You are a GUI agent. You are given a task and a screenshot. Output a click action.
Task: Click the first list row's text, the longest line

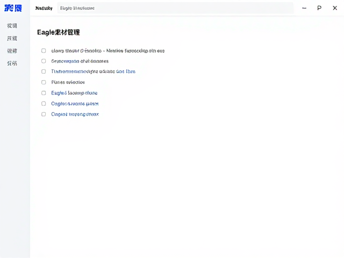[108, 51]
